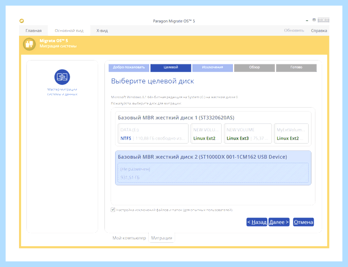Open the Главная tab
This screenshot has width=348, height=267.
click(34, 31)
